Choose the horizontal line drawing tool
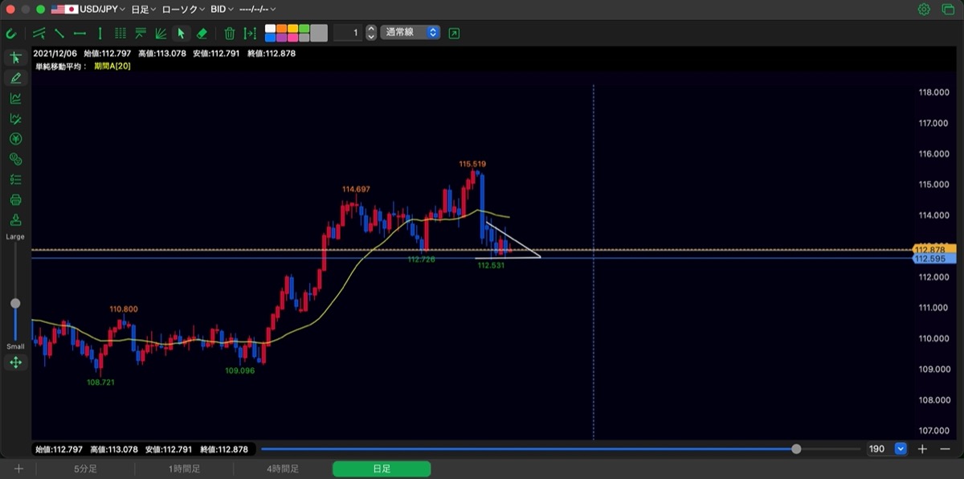The image size is (964, 479). coord(80,34)
